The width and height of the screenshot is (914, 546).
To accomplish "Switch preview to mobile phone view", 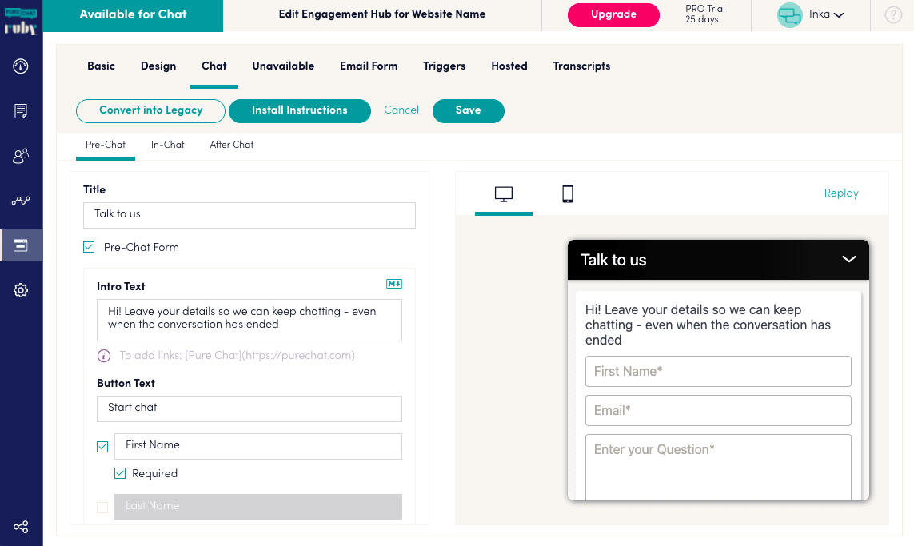I will [x=567, y=193].
